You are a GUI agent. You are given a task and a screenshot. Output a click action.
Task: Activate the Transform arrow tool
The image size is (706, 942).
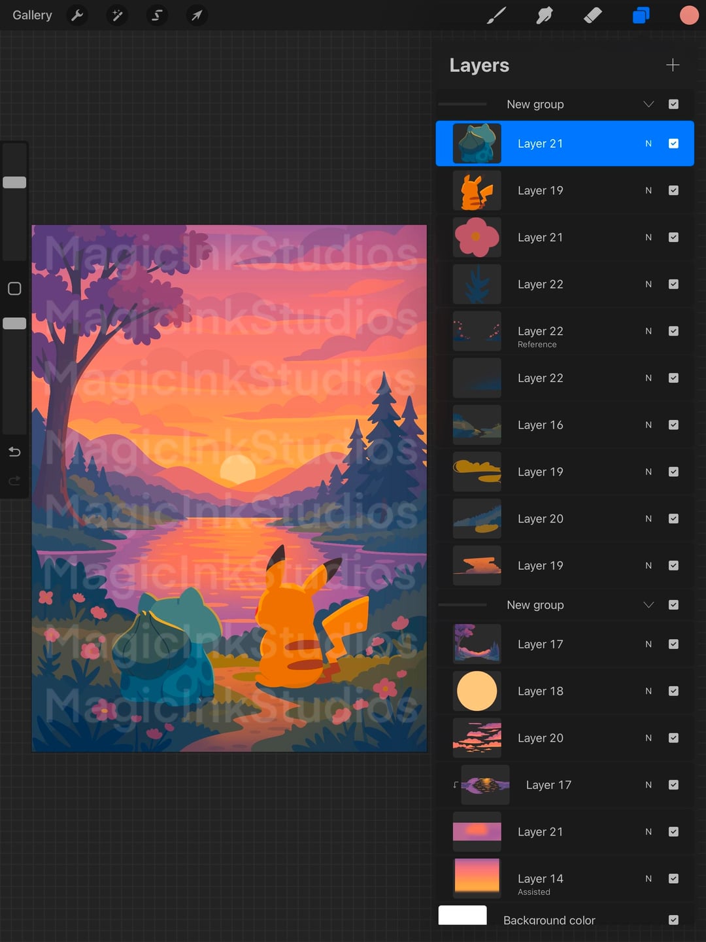(x=197, y=15)
